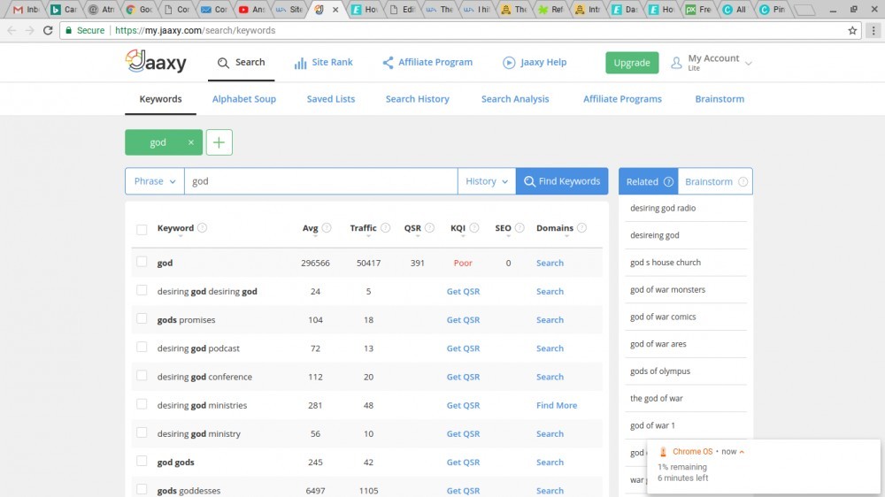Image resolution: width=885 pixels, height=497 pixels.
Task: Open Site Rank bar chart icon
Action: click(300, 63)
